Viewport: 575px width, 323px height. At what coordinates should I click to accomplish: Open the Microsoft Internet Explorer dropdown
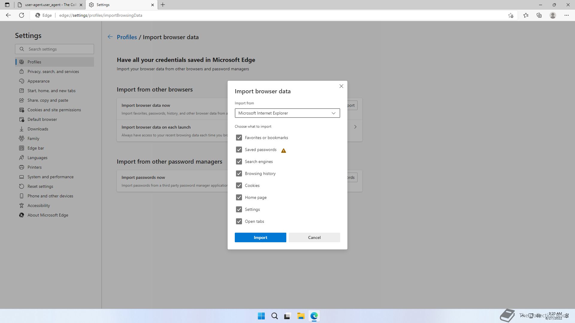pyautogui.click(x=287, y=113)
